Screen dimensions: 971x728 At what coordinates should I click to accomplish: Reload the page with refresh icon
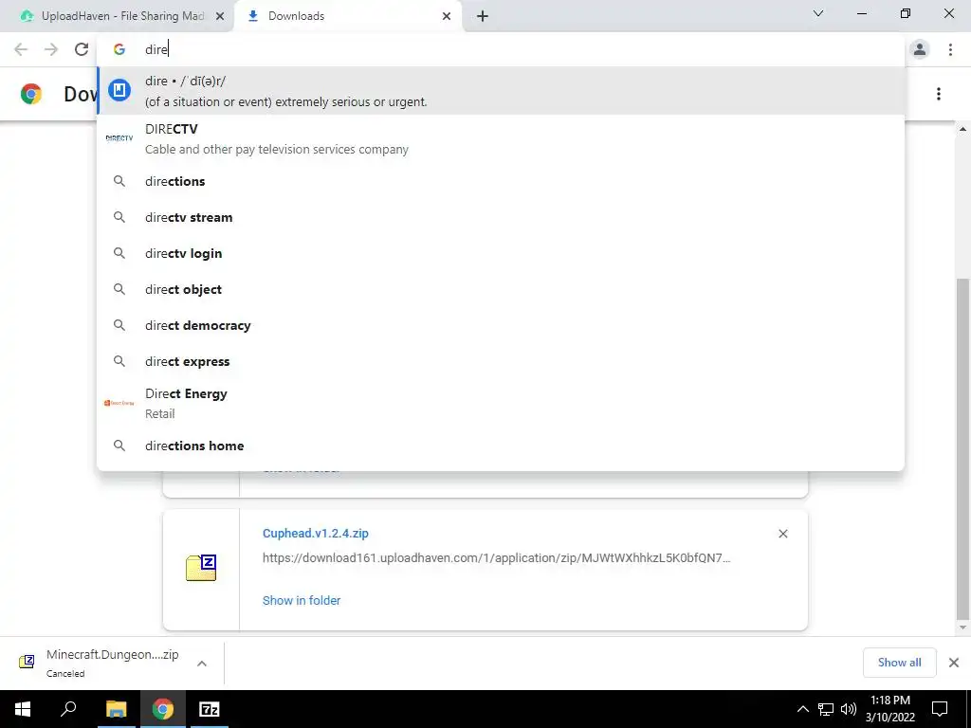tap(82, 49)
